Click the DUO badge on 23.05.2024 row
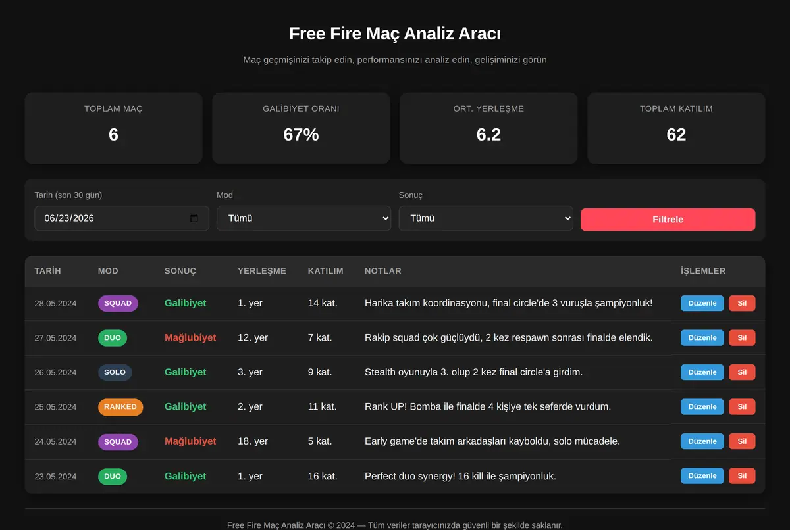This screenshot has width=790, height=530. 113,476
